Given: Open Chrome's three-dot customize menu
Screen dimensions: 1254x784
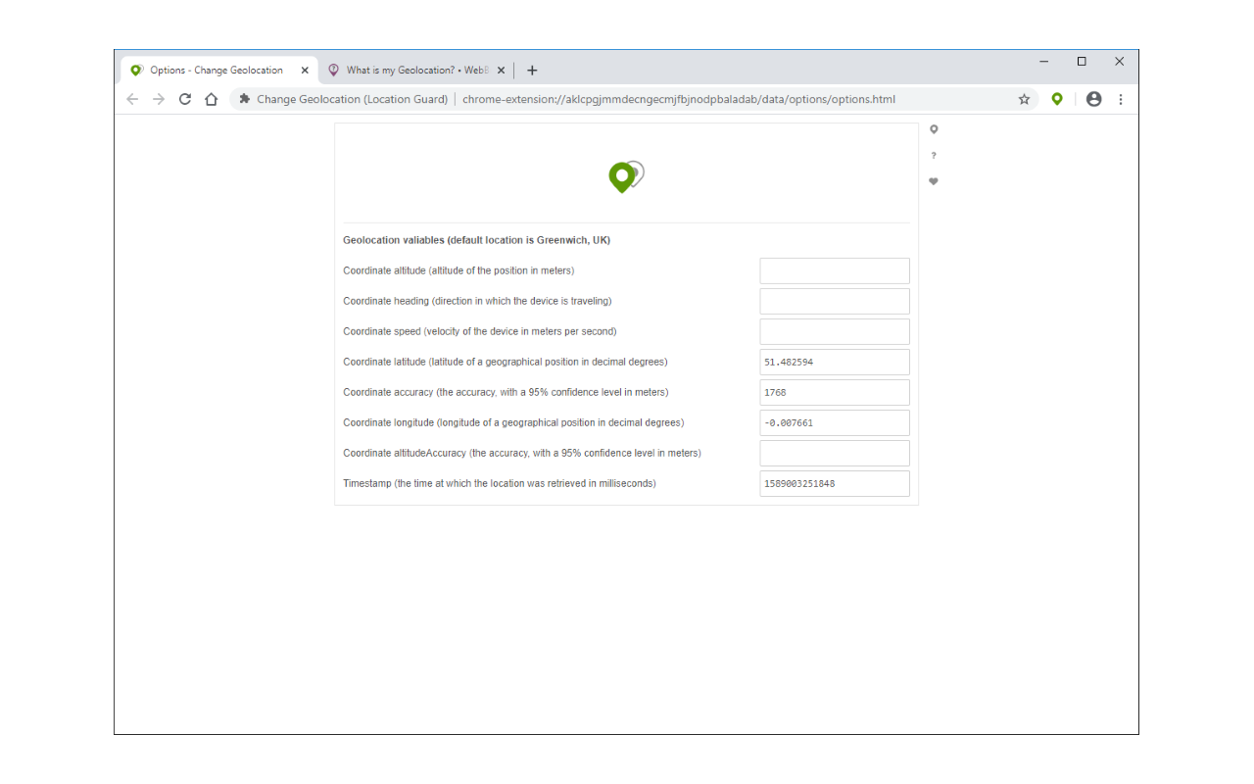Looking at the screenshot, I should tap(1120, 99).
